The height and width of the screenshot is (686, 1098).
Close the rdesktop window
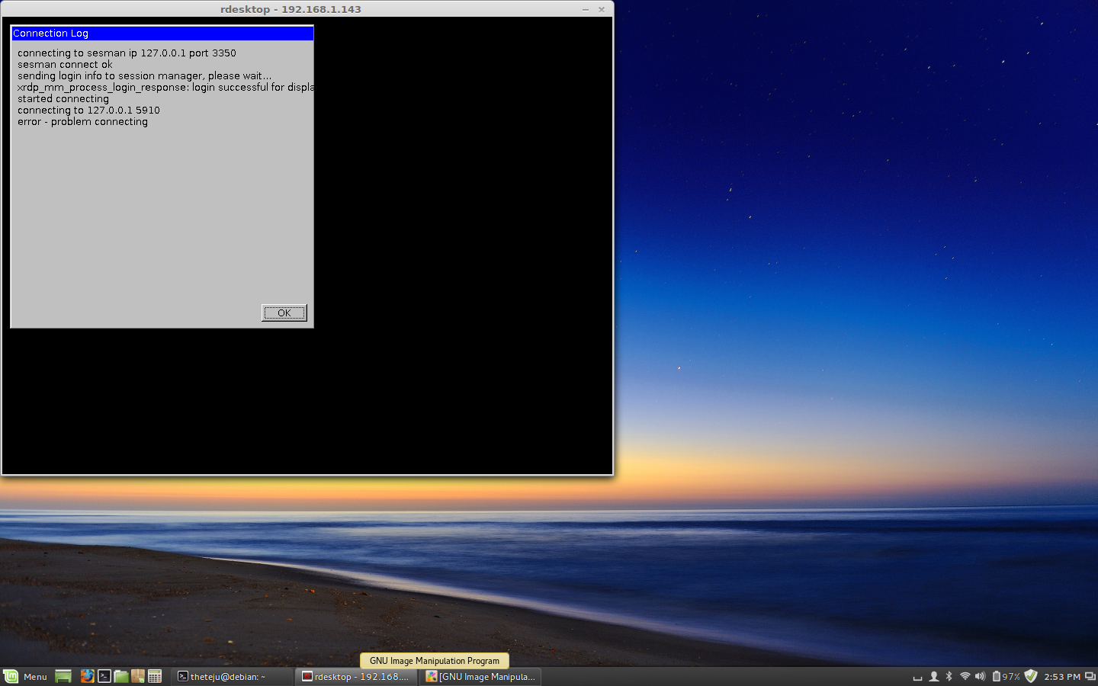click(x=602, y=9)
